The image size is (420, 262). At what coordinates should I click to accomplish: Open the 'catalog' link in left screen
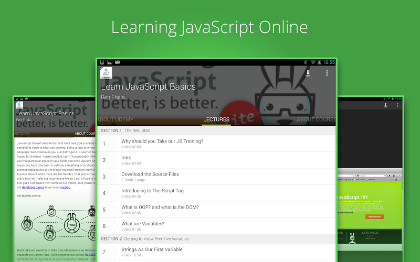pyautogui.click(x=65, y=188)
